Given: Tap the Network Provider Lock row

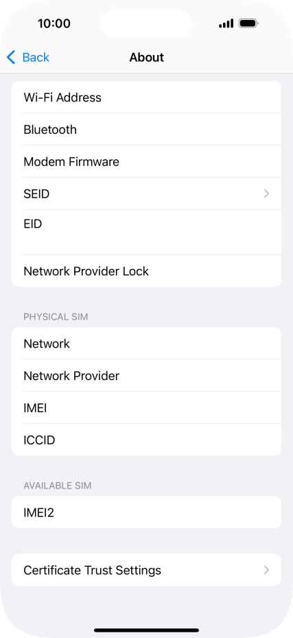Looking at the screenshot, I should point(147,271).
